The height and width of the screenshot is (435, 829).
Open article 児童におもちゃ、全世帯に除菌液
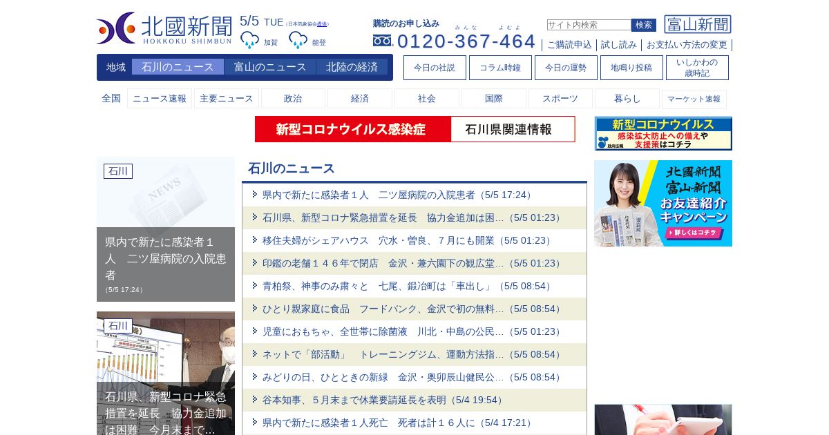(413, 331)
